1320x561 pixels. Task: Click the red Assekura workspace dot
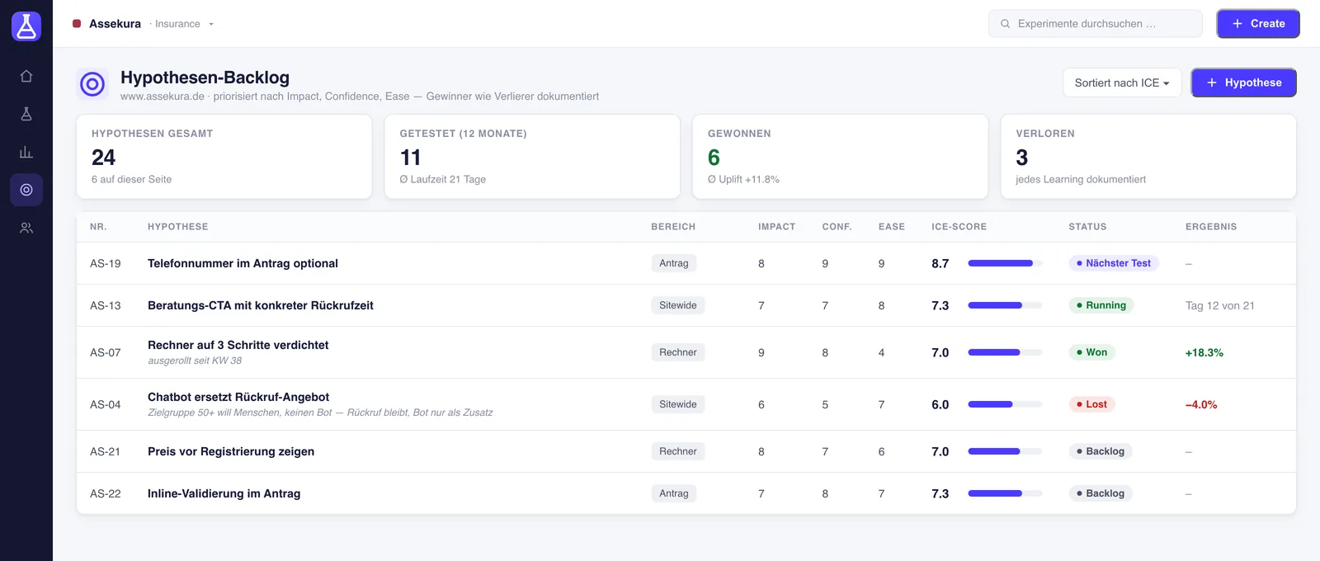77,24
